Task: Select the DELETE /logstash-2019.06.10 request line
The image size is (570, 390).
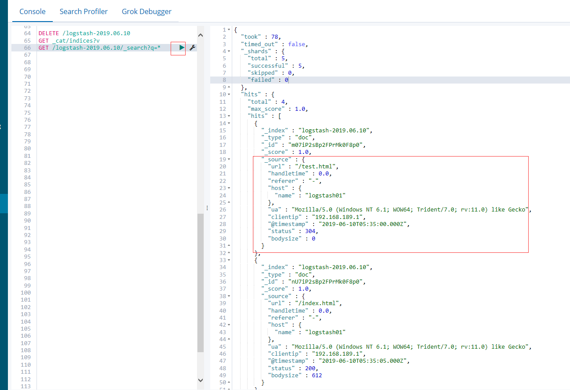Action: (84, 33)
